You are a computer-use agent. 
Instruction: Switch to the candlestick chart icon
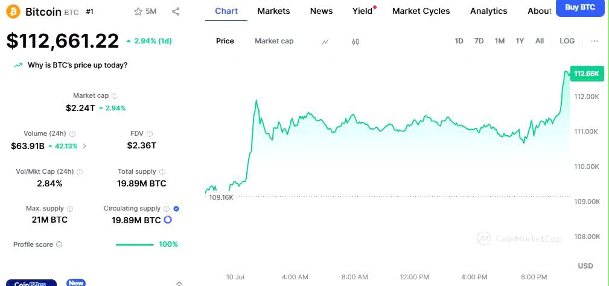[356, 42]
